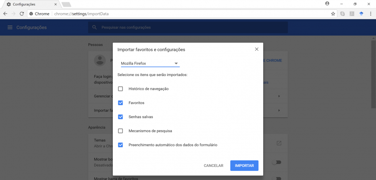This screenshot has width=376, height=180.
Task: Click the profile avatar in Pessoas
Action: click(x=100, y=60)
